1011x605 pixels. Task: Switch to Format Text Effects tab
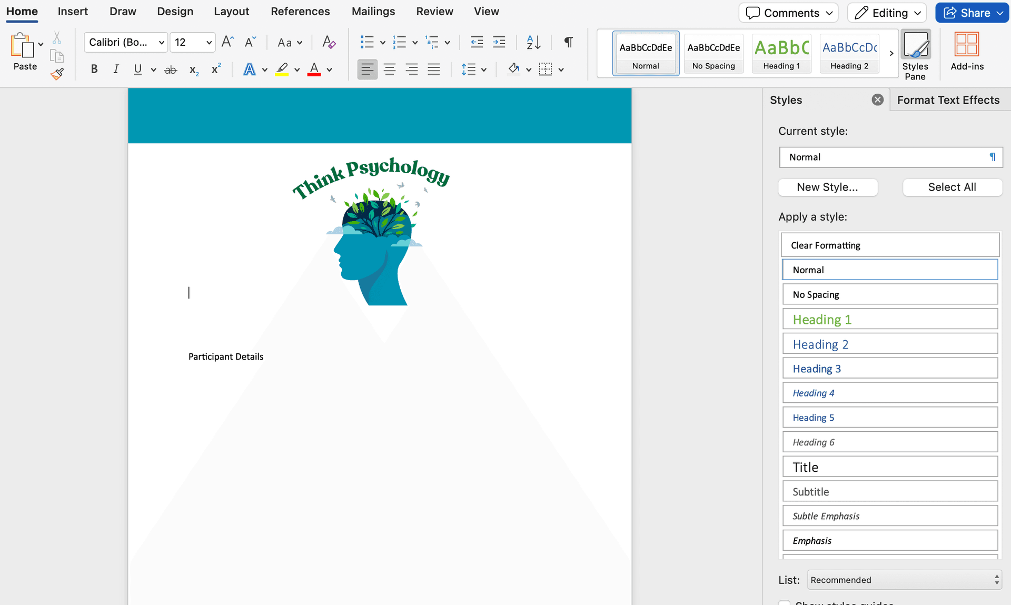coord(948,100)
